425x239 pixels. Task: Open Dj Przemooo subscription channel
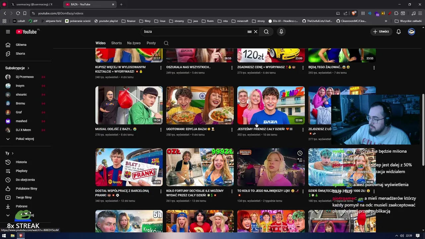point(25,77)
